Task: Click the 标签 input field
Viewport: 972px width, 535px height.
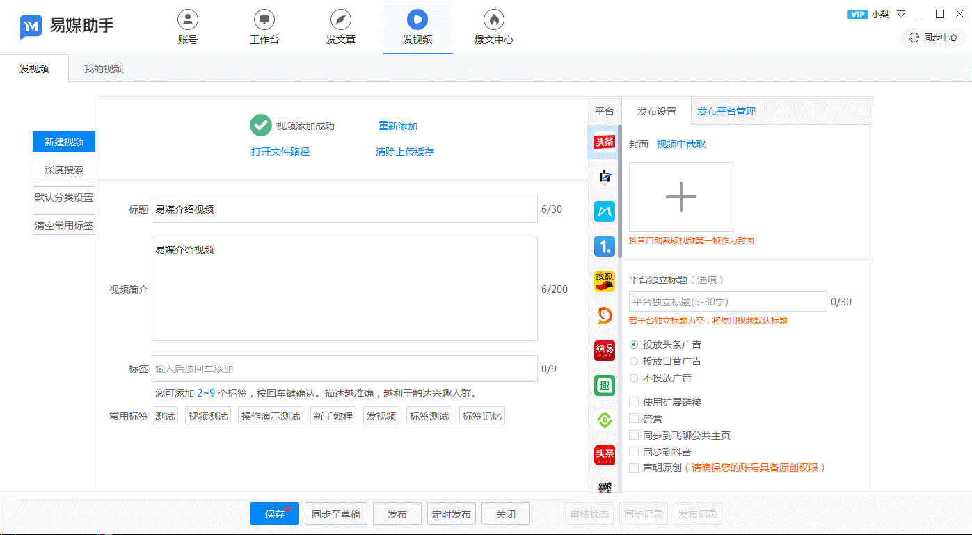Action: click(x=344, y=369)
